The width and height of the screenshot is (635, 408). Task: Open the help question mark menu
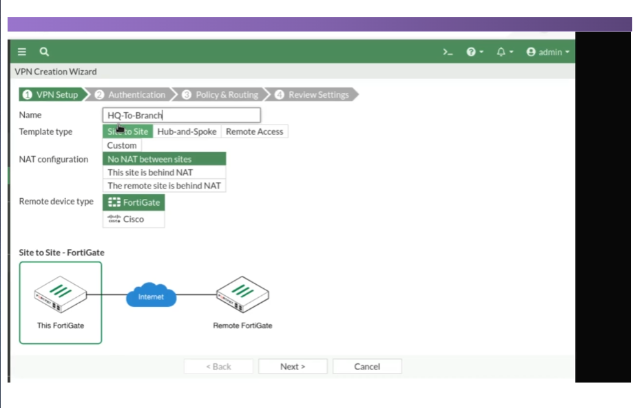click(475, 52)
